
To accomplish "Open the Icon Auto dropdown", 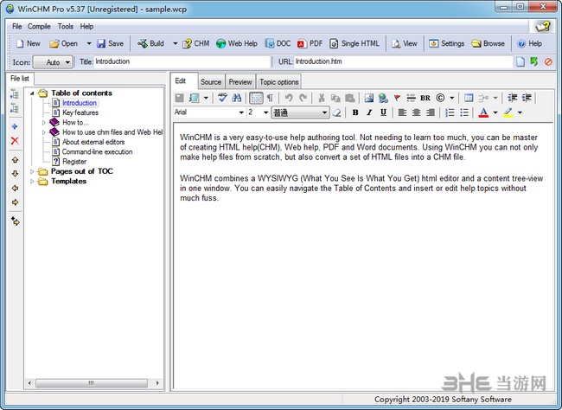I will click(x=53, y=62).
